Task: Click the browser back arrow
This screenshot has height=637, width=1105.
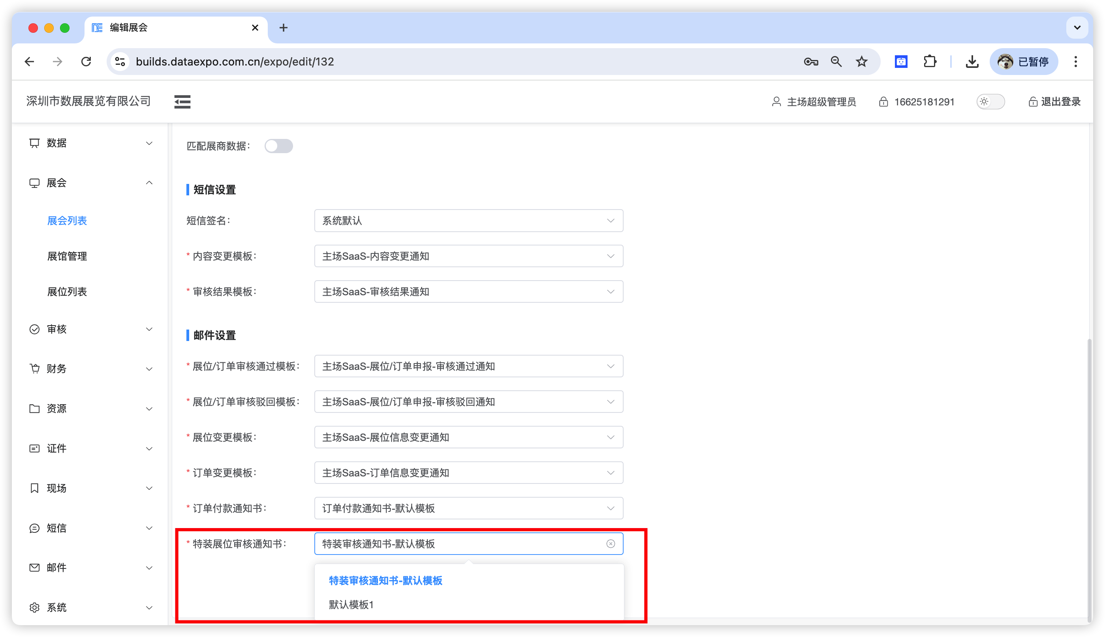Action: (x=29, y=62)
